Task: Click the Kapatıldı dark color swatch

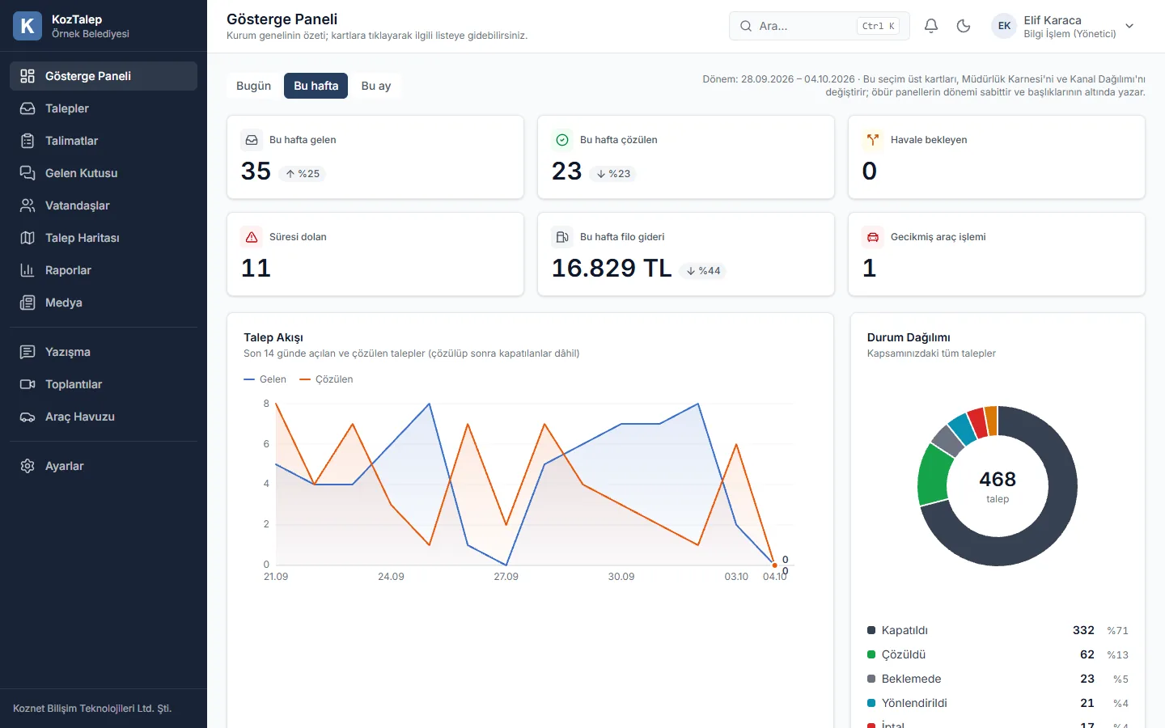Action: tap(871, 630)
